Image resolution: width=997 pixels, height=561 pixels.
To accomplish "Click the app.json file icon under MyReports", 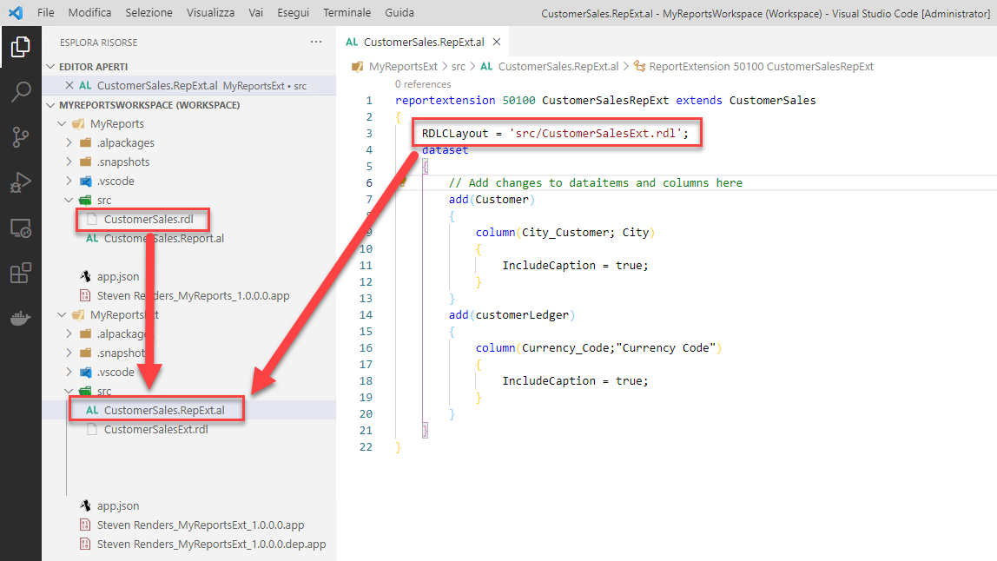I will click(85, 276).
